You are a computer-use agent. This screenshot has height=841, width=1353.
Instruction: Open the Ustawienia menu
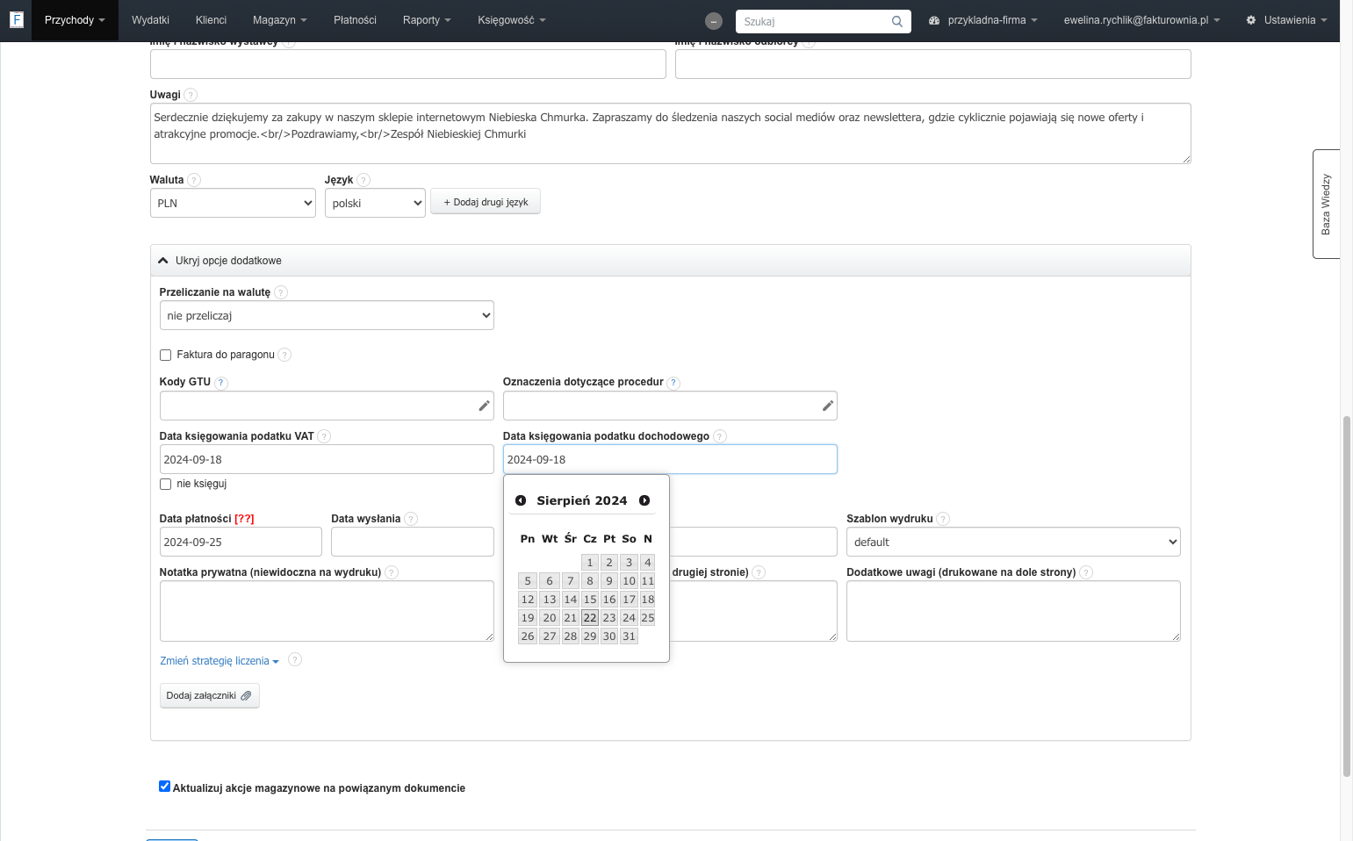pyautogui.click(x=1286, y=20)
